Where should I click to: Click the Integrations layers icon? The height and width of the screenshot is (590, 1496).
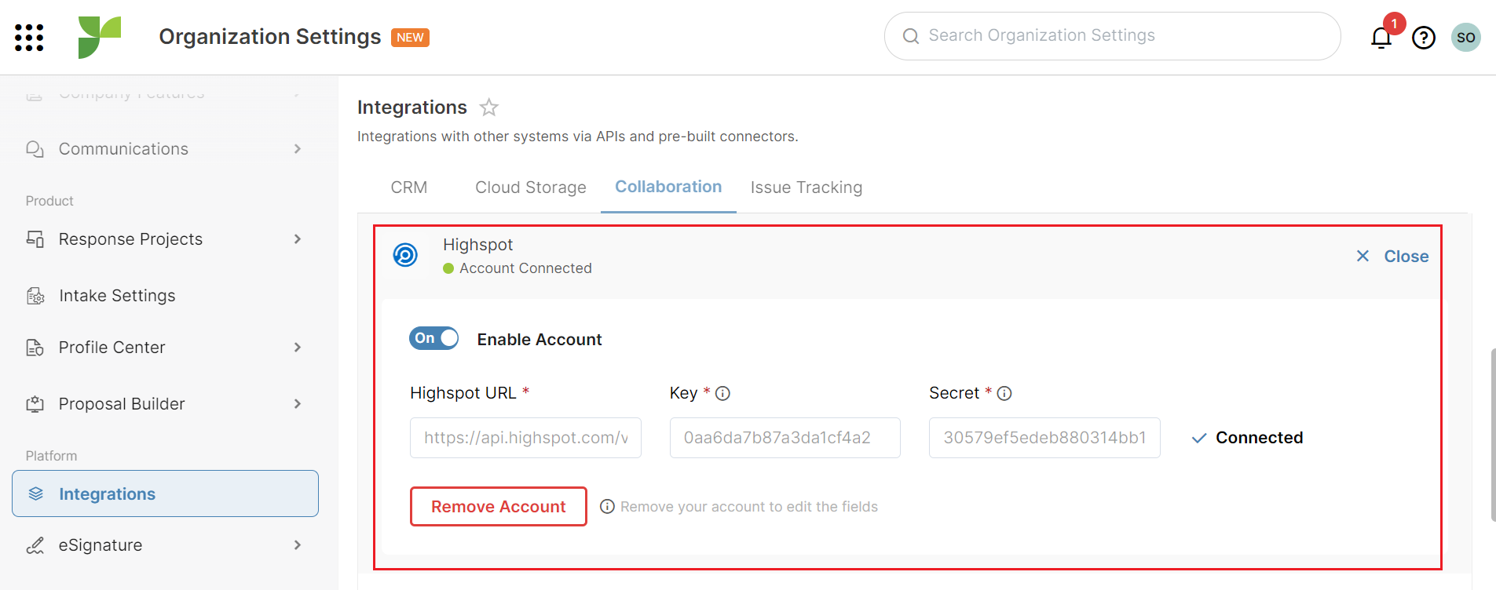point(35,493)
